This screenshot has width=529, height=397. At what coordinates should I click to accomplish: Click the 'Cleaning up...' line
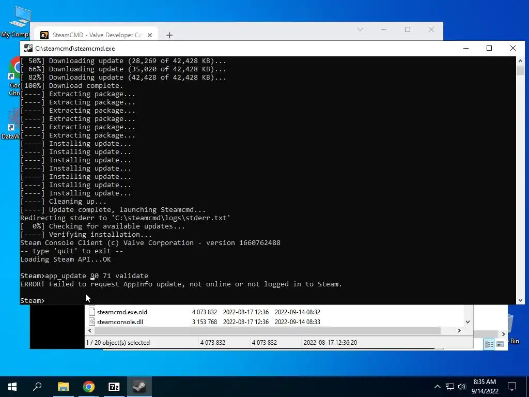(x=64, y=202)
